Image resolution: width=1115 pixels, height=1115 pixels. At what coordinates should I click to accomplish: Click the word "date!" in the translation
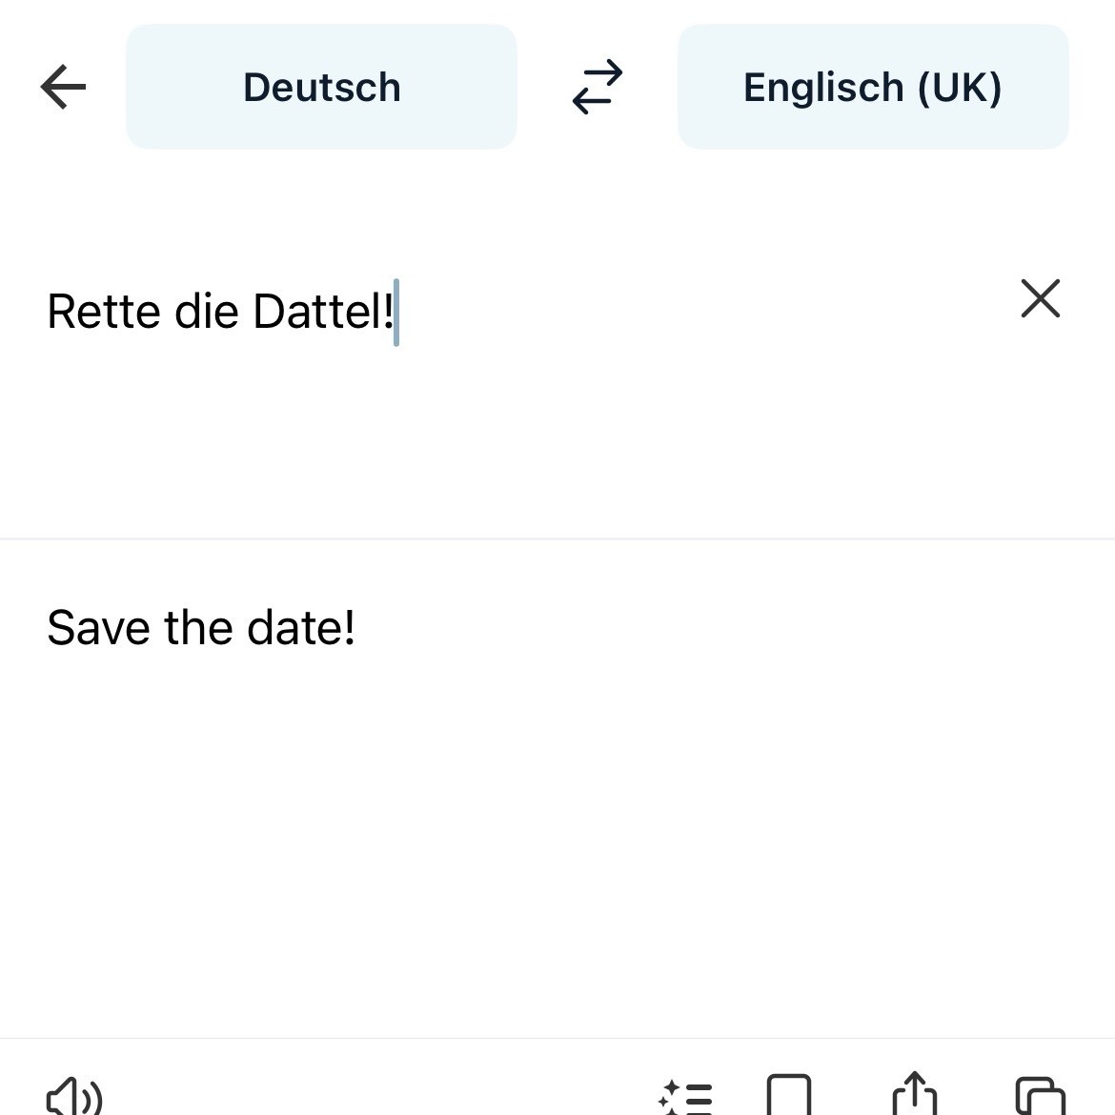coord(300,628)
